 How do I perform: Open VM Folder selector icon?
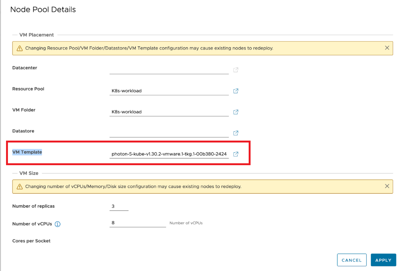coord(236,112)
